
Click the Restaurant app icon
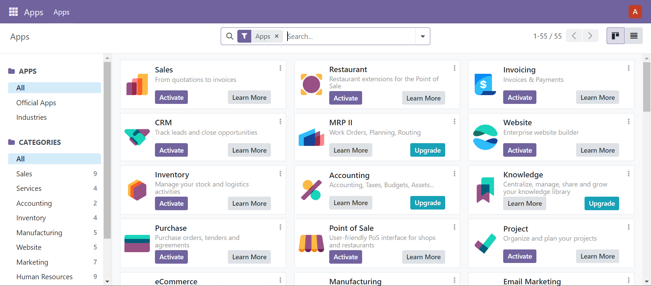point(311,85)
